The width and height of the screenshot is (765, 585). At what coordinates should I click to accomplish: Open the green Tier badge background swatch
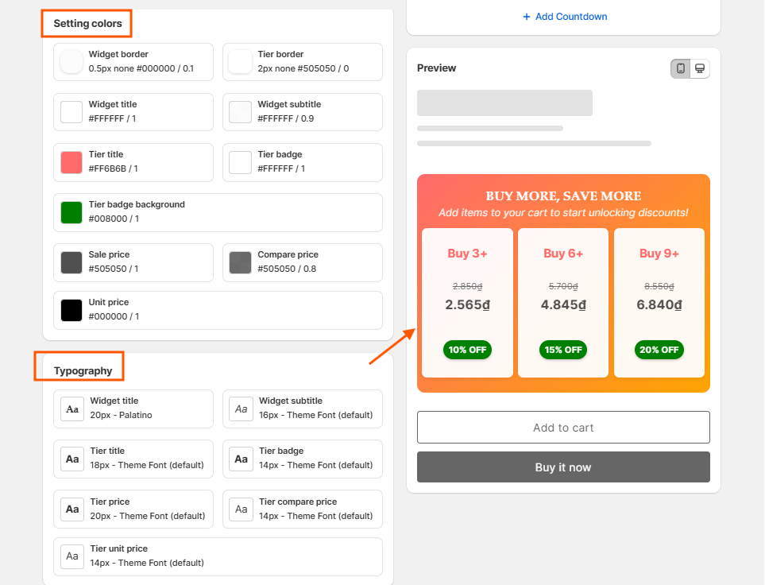(x=71, y=213)
